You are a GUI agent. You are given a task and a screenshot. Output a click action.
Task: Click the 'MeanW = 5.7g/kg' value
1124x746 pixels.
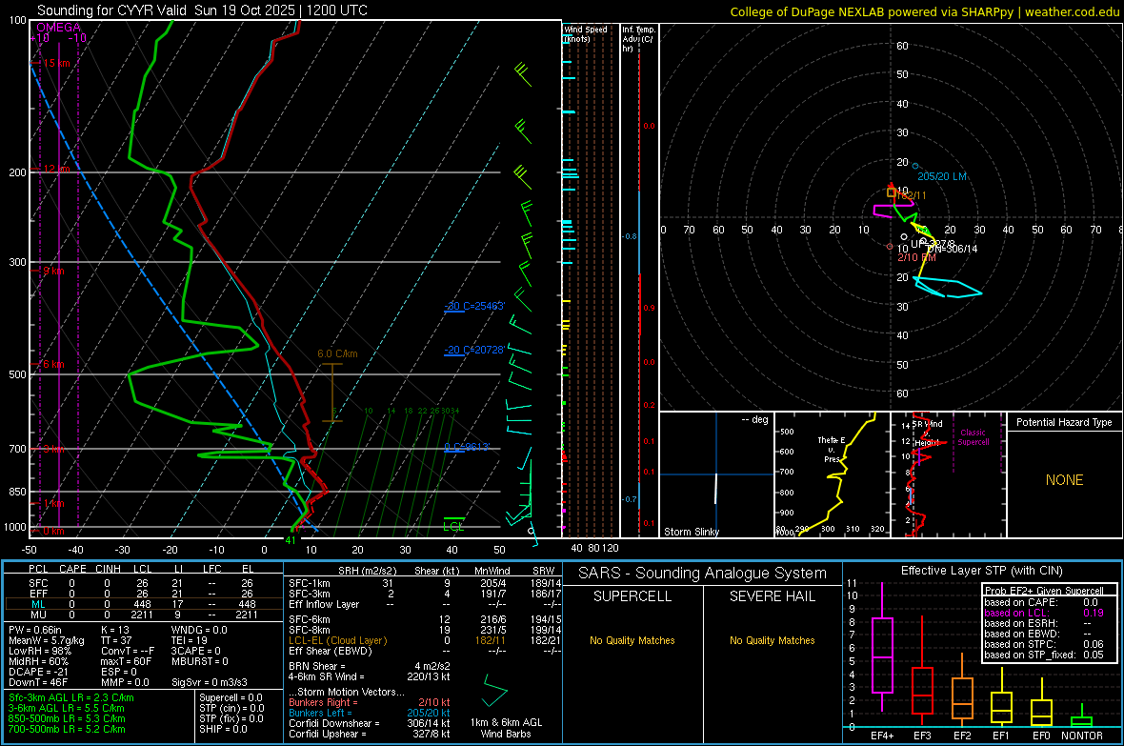click(46, 640)
